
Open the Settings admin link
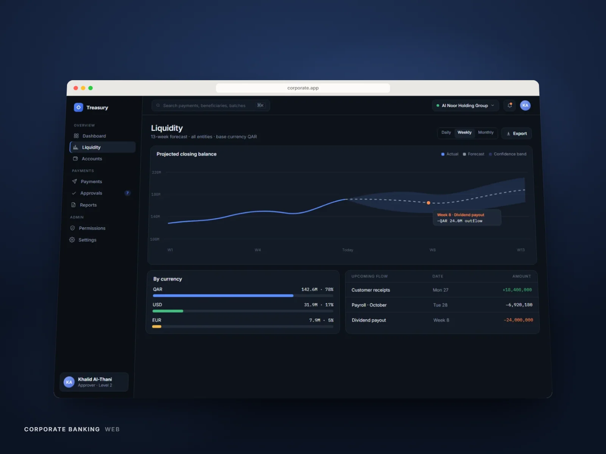point(98,240)
